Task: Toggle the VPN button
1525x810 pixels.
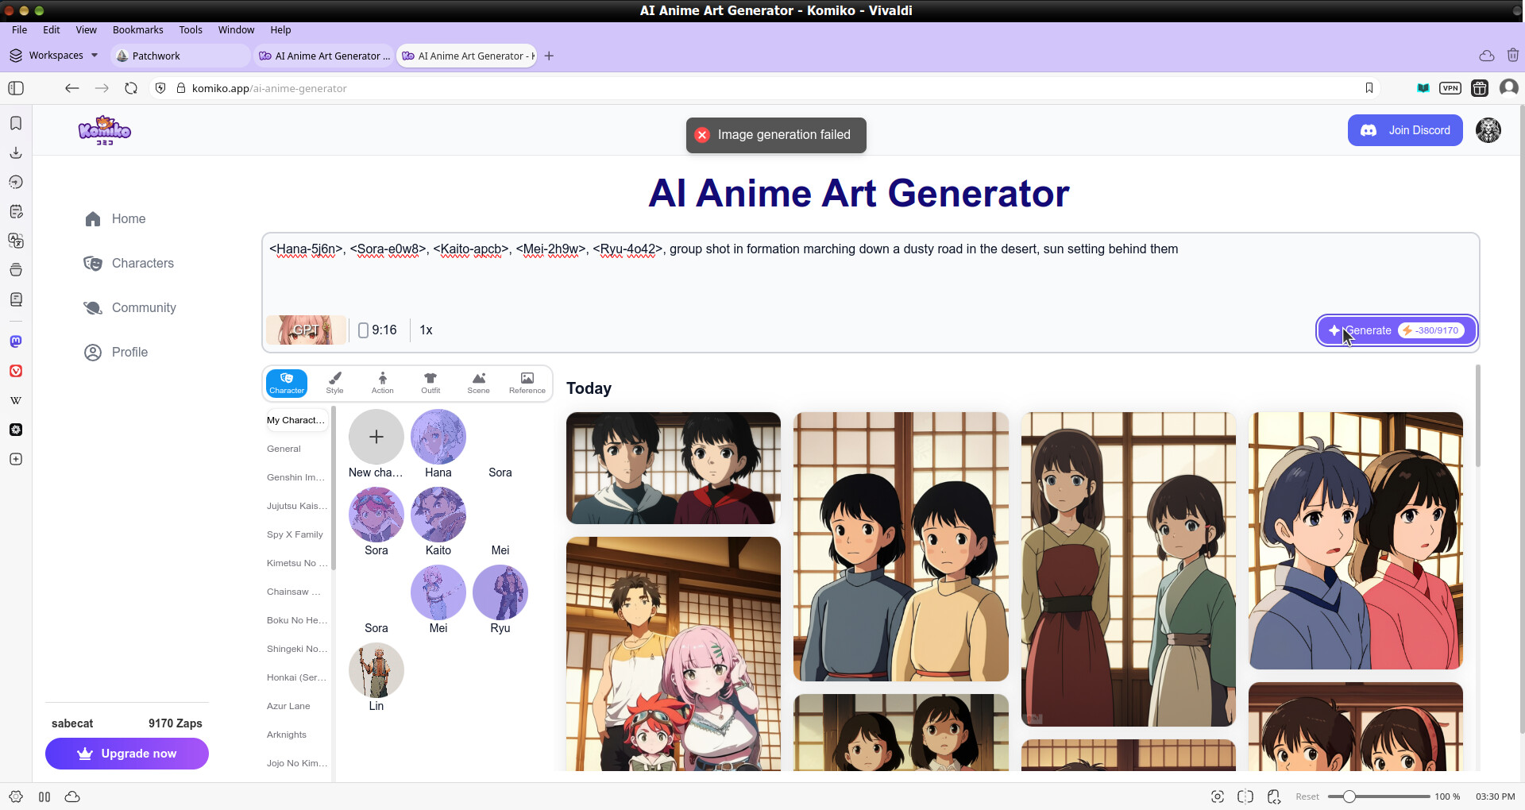Action: tap(1450, 88)
